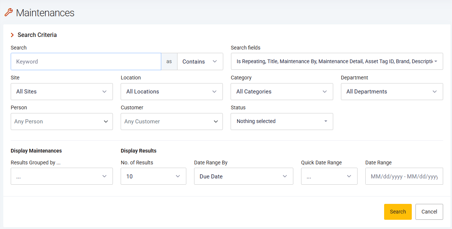Viewport: 452px width, 229px height.
Task: Collapse the Search Criteria chevron
Action: point(12,35)
